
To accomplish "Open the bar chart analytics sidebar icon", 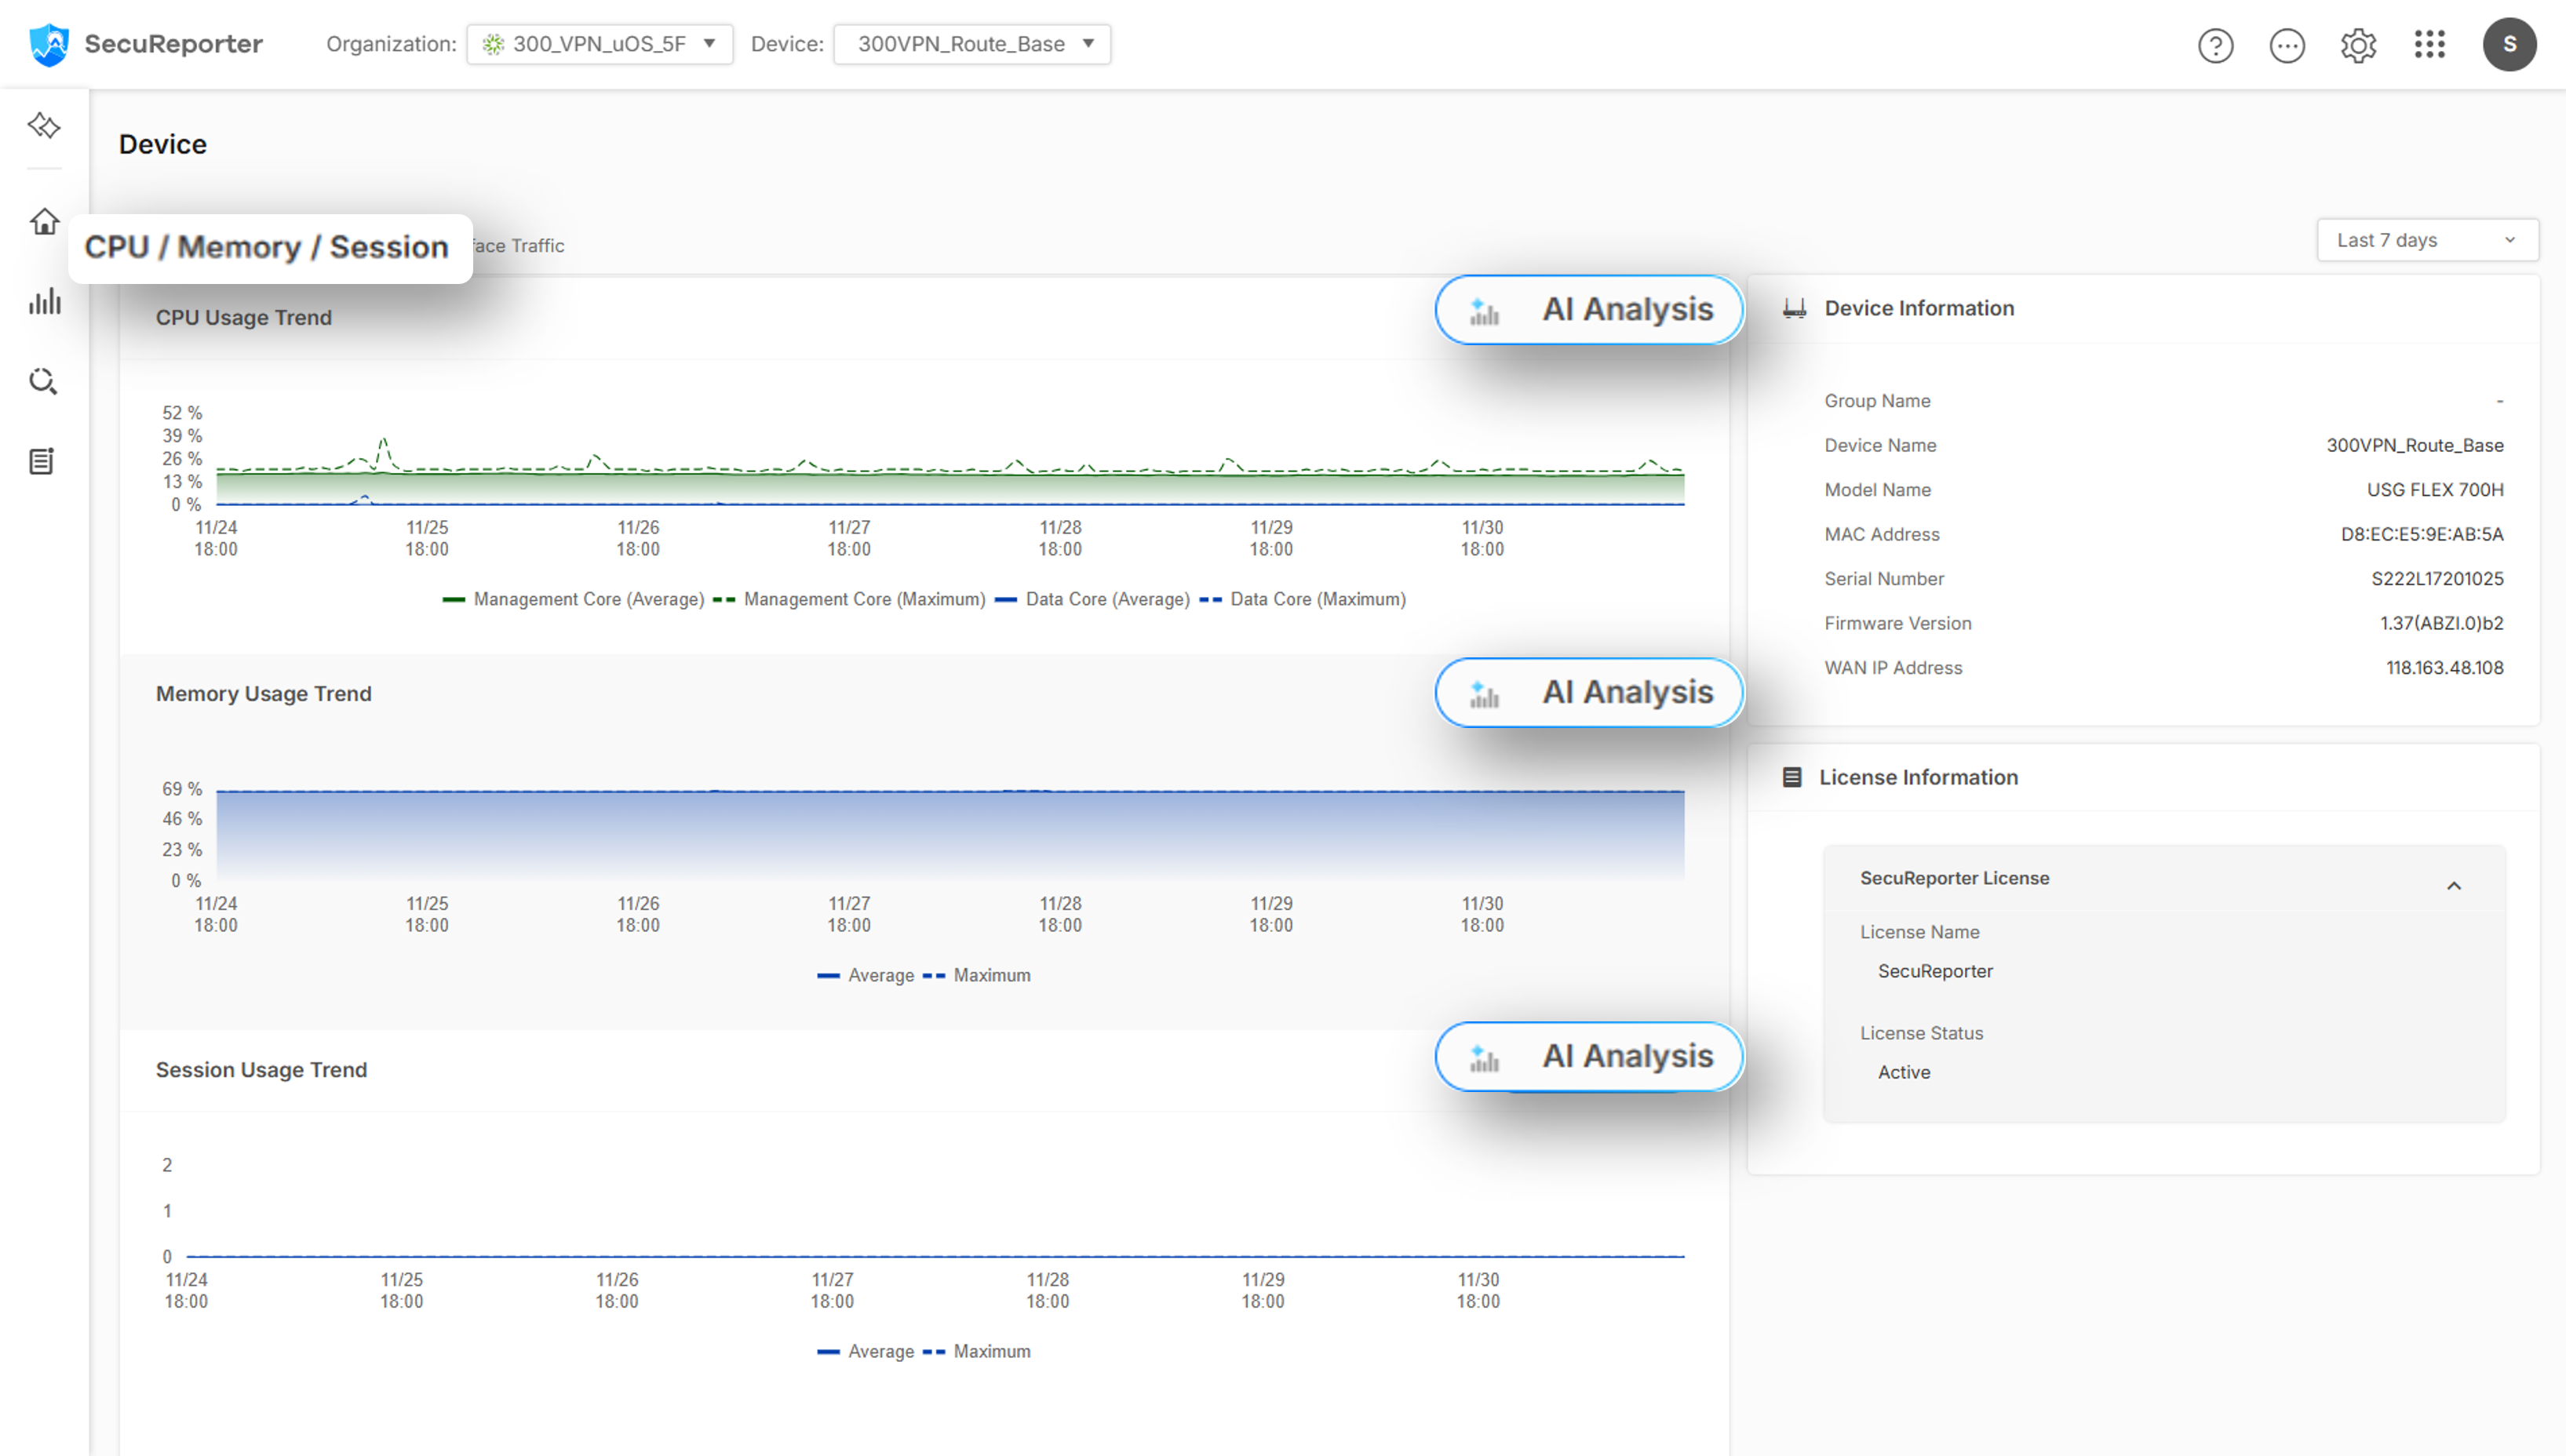I will click(x=44, y=301).
